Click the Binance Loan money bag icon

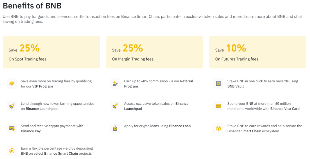tap(115, 128)
